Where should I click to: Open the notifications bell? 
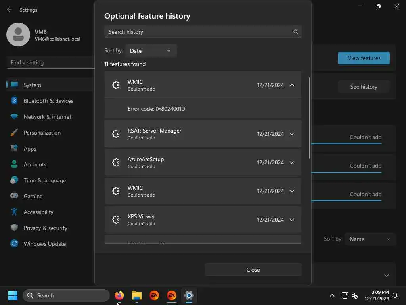pos(395,295)
